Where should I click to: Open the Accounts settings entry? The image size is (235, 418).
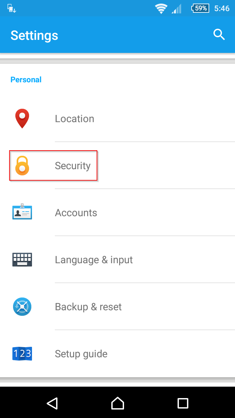[117, 213]
